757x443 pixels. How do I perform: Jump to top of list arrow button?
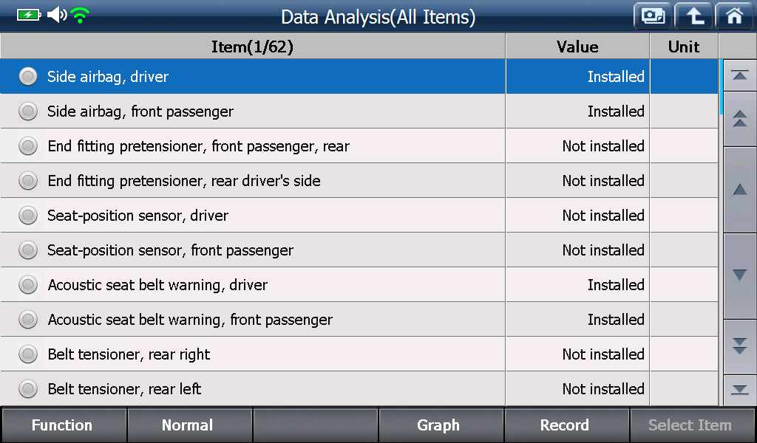(x=739, y=75)
